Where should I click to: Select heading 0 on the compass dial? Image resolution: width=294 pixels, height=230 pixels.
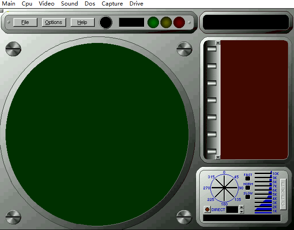224,172
